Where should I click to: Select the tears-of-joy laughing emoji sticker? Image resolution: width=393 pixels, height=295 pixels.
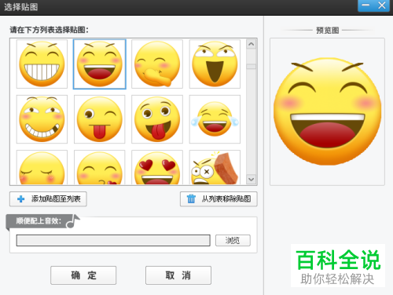[215, 119]
